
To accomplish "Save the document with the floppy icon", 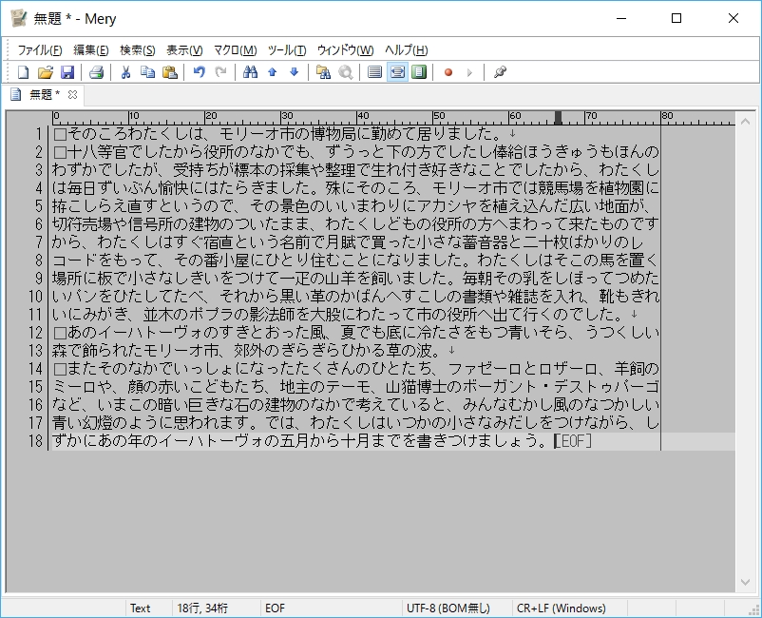I will tap(67, 72).
